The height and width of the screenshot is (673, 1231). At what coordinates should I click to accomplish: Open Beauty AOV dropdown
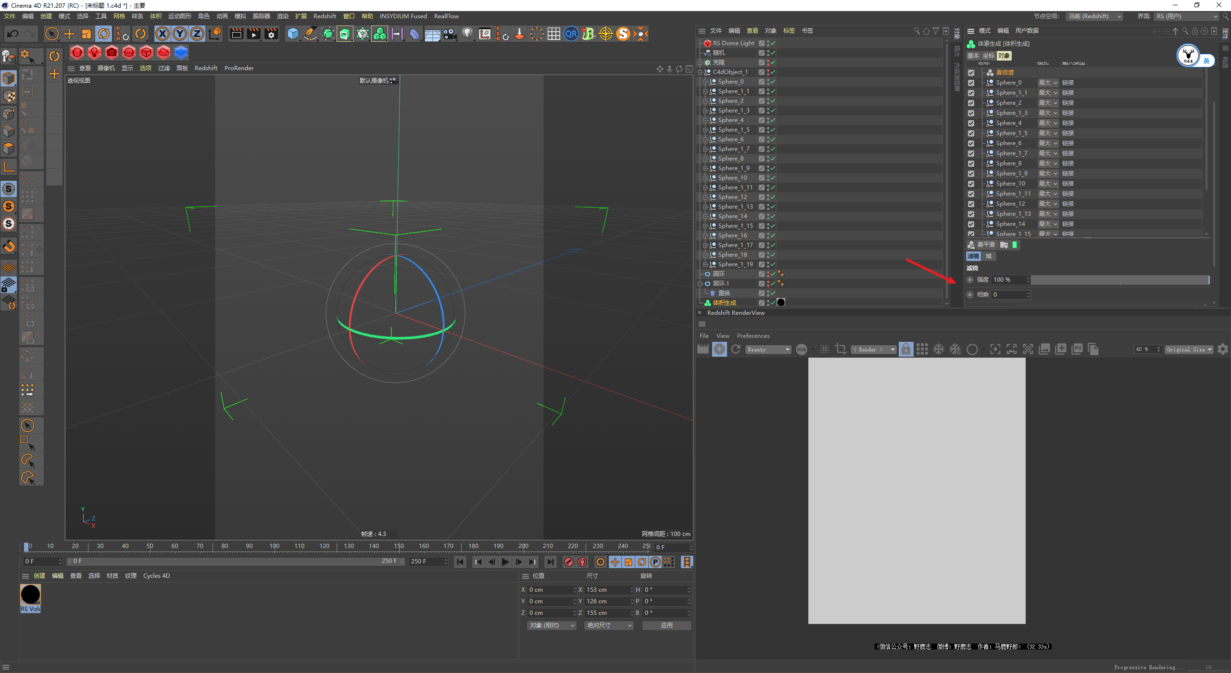(768, 349)
